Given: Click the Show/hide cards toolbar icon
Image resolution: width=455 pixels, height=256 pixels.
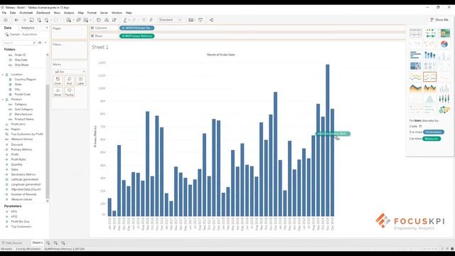Looking at the screenshot, I should click(x=191, y=20).
